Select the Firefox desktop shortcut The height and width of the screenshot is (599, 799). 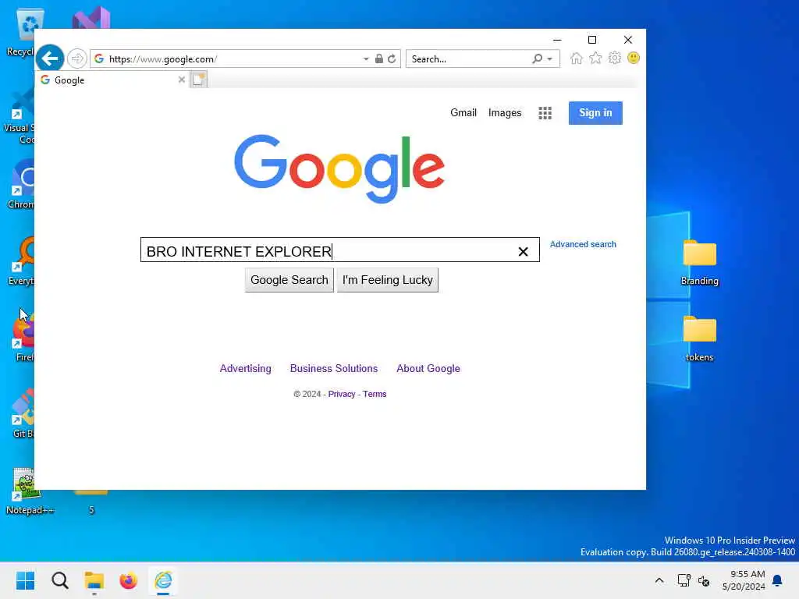click(23, 337)
